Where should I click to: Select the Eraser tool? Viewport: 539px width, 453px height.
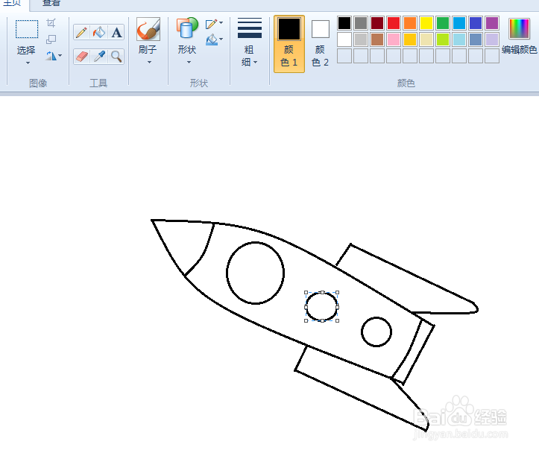point(81,57)
